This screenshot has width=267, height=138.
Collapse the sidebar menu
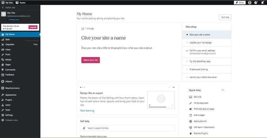[x=10, y=120]
